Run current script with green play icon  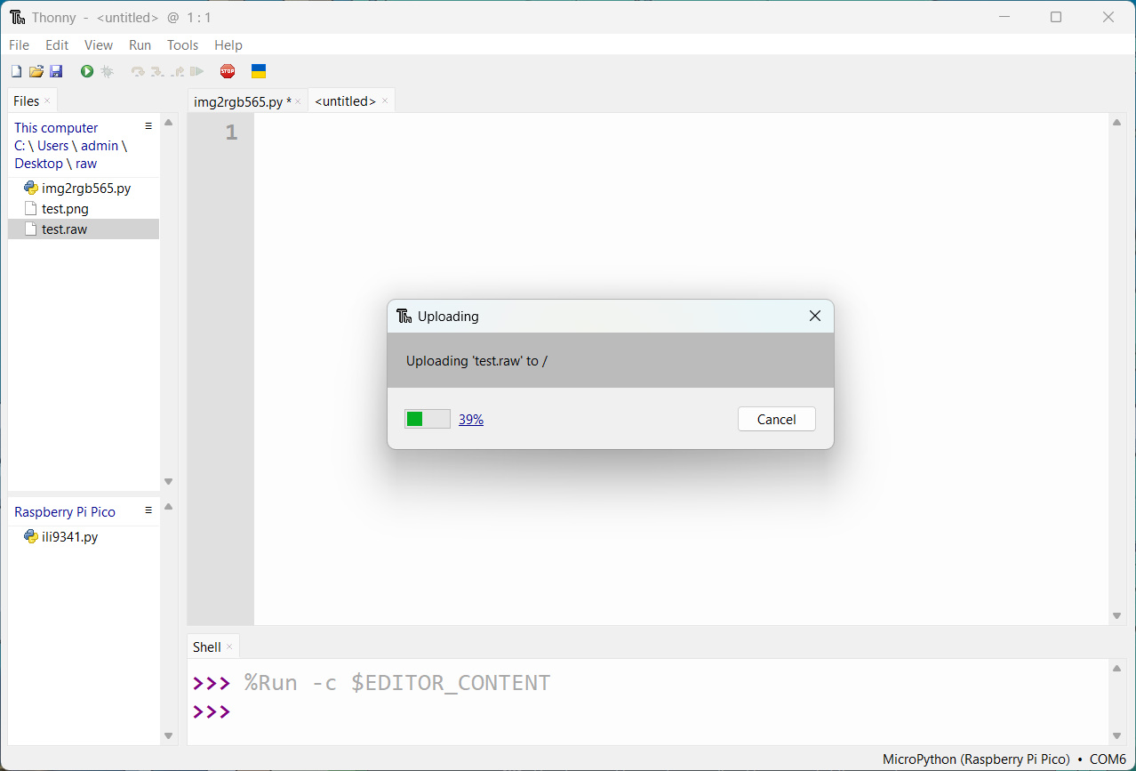(87, 71)
